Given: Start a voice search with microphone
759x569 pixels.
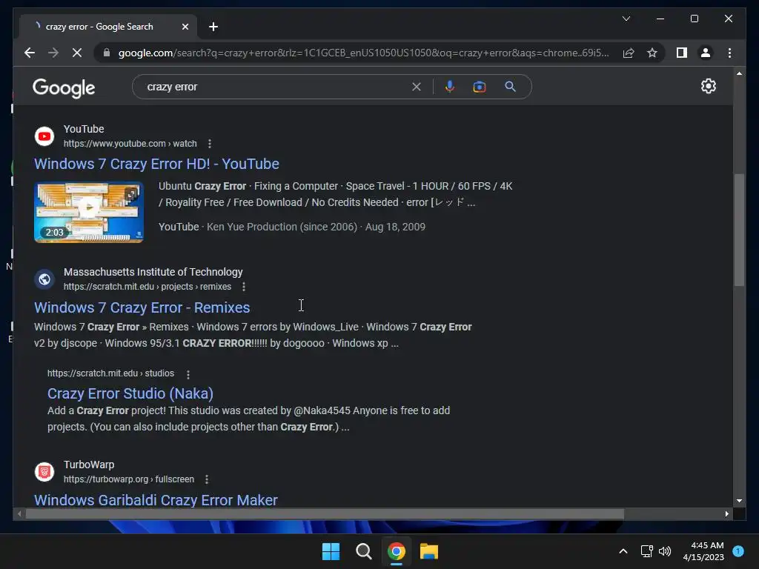Looking at the screenshot, I should (450, 87).
